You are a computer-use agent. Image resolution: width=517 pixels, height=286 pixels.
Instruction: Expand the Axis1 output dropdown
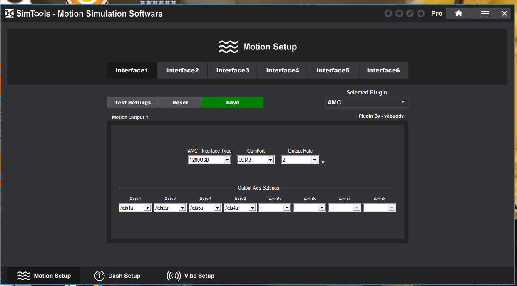coord(147,208)
